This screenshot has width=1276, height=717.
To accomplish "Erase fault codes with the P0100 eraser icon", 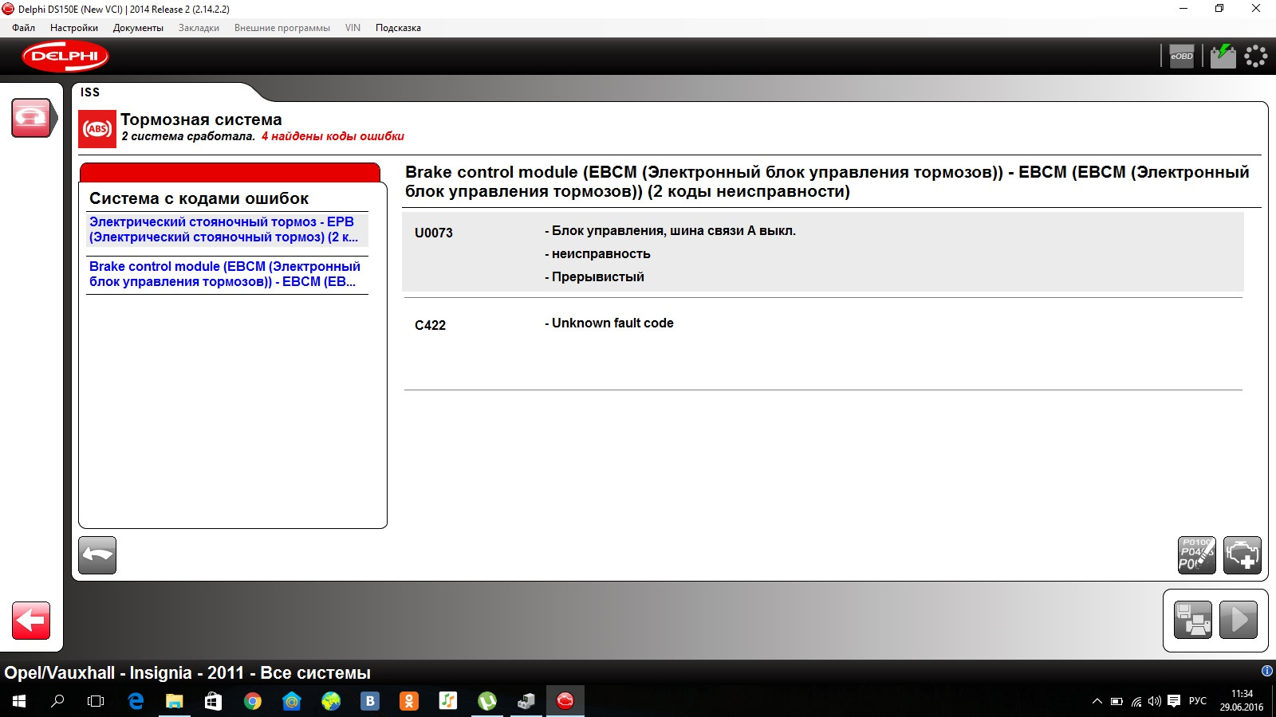I will 1197,555.
